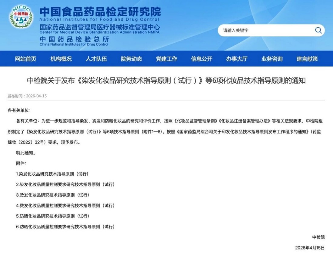333x258 pixels.
Task: Open the 院务动态 news section
Action: [132, 59]
